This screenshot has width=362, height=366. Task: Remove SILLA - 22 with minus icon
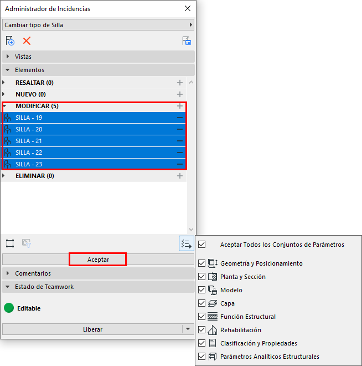[179, 152]
